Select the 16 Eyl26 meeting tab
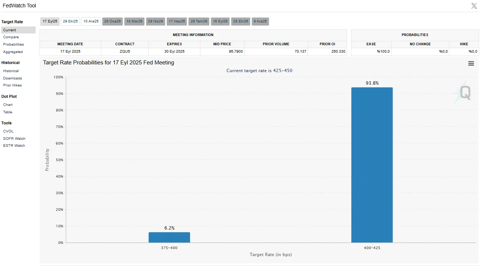Screen dimensions: 481x266 click(220, 21)
